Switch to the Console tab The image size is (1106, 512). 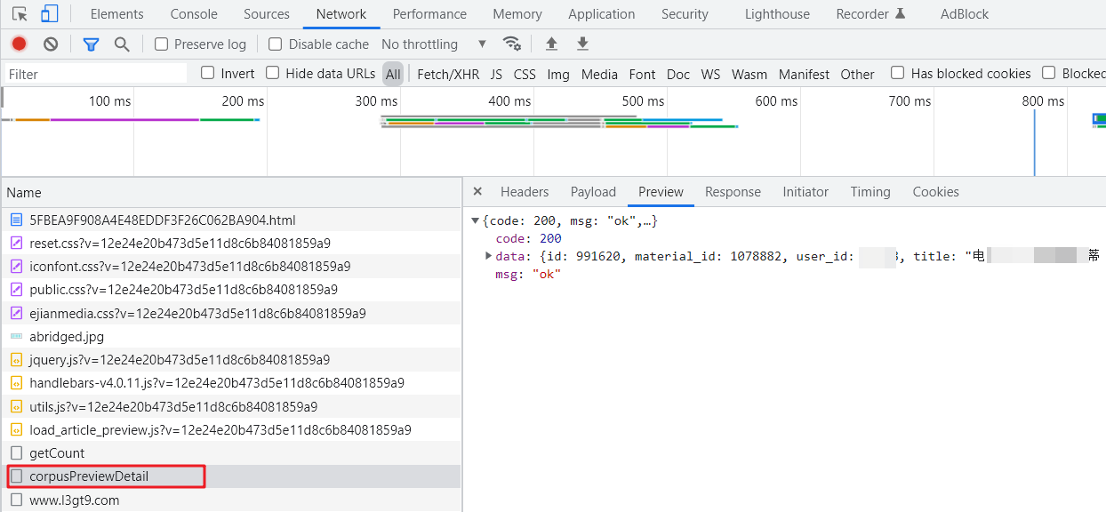coord(194,14)
